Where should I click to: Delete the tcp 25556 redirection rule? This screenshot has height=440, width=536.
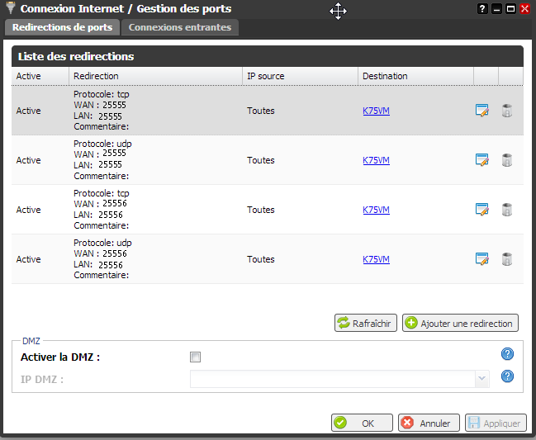coord(507,210)
